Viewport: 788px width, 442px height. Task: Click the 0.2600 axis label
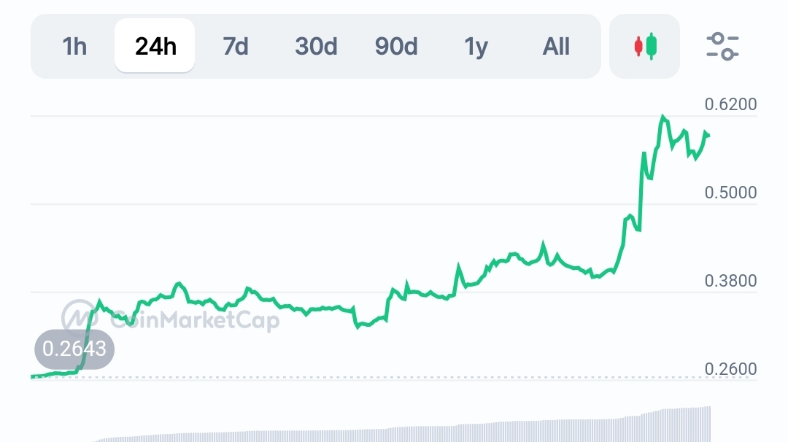(730, 369)
